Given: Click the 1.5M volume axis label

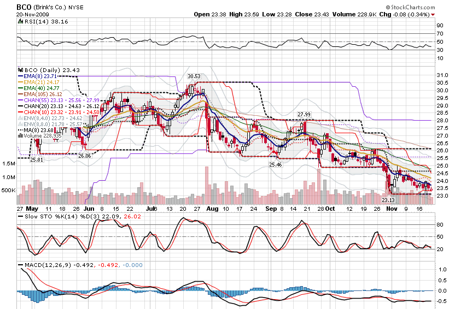Looking at the screenshot, I should point(9,163).
